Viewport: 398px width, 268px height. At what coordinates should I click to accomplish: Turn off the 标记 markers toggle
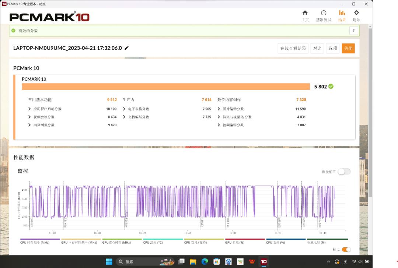(x=346, y=250)
